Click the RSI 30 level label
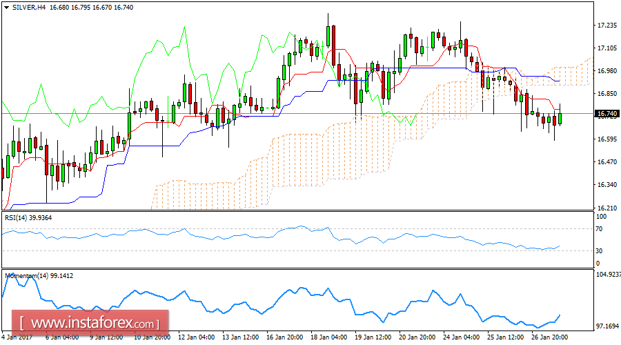 pyautogui.click(x=599, y=250)
